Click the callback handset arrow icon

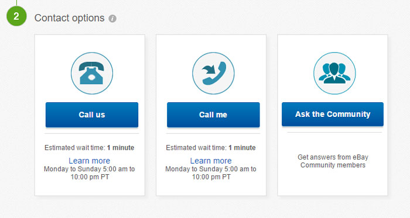[213, 73]
